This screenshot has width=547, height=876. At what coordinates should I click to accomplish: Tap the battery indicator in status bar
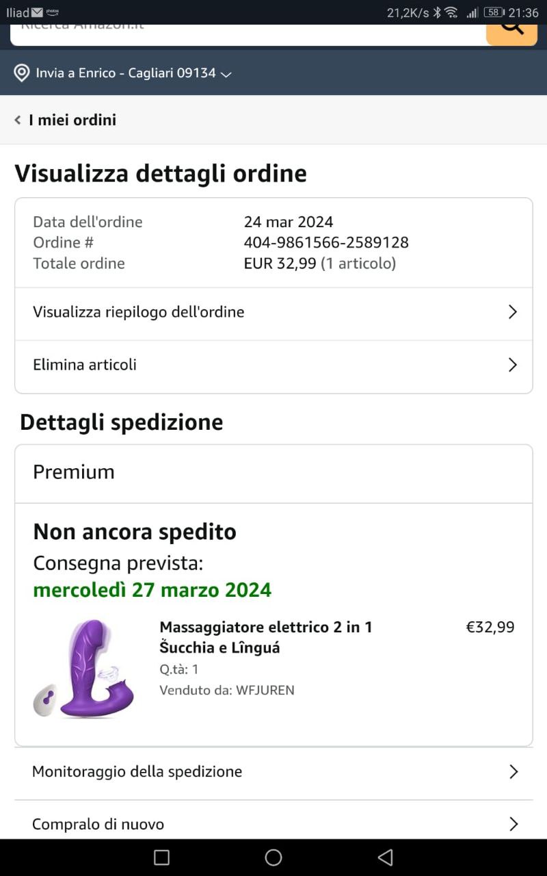[493, 12]
